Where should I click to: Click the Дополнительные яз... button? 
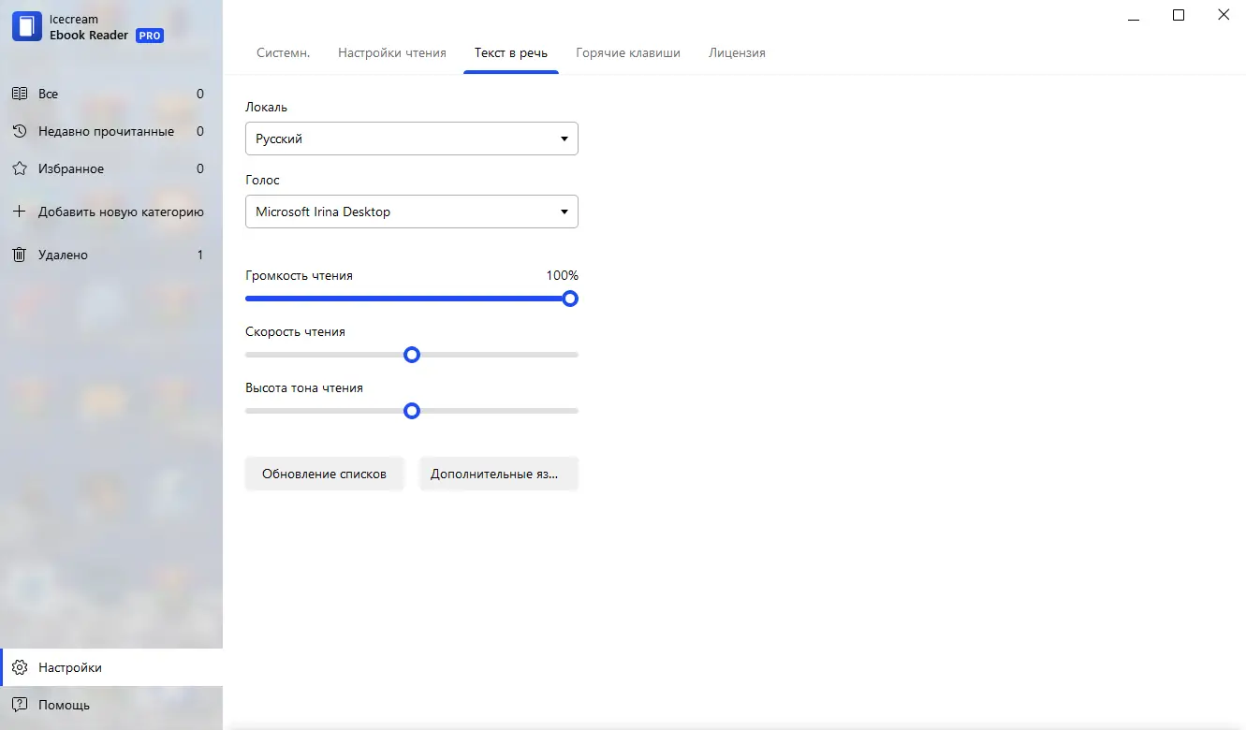pos(498,474)
